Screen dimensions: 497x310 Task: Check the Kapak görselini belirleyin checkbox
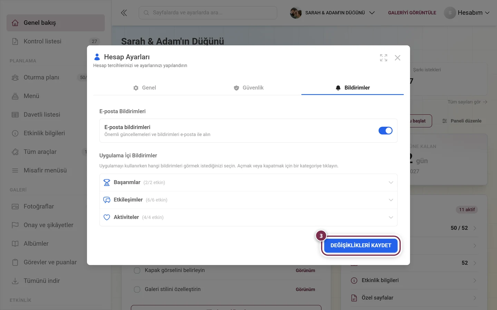(x=137, y=270)
